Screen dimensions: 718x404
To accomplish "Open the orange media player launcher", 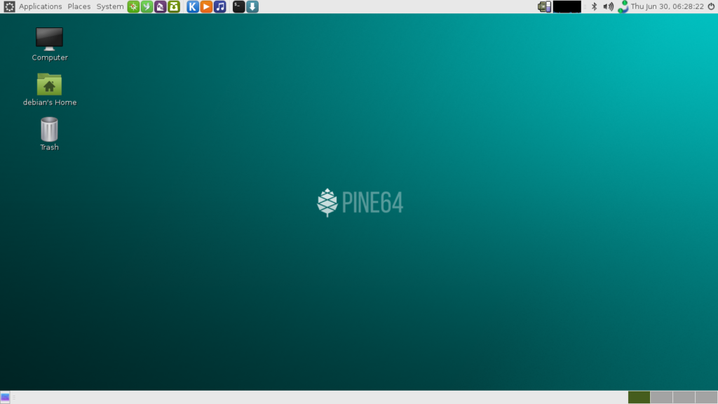I will 206,6.
